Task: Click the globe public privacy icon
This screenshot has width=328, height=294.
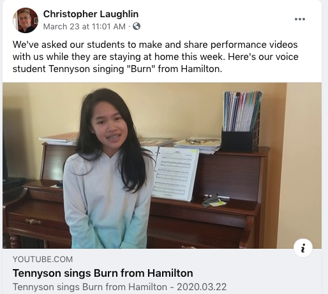Action: pos(137,26)
